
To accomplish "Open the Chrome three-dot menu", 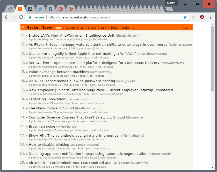I will pos(210,17).
